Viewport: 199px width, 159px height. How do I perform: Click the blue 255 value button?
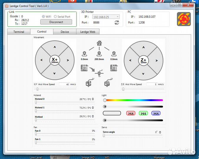click(156, 113)
